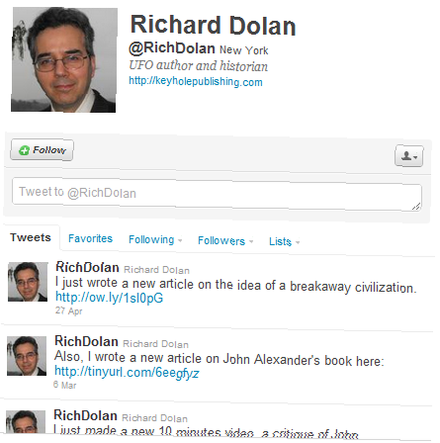Click inside the Tweet to @RichDolan field
The image size is (440, 443).
point(217,194)
